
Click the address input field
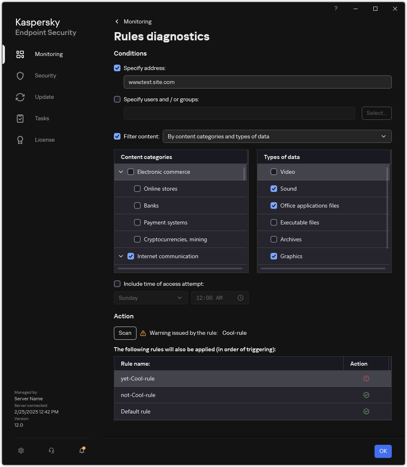tap(257, 82)
